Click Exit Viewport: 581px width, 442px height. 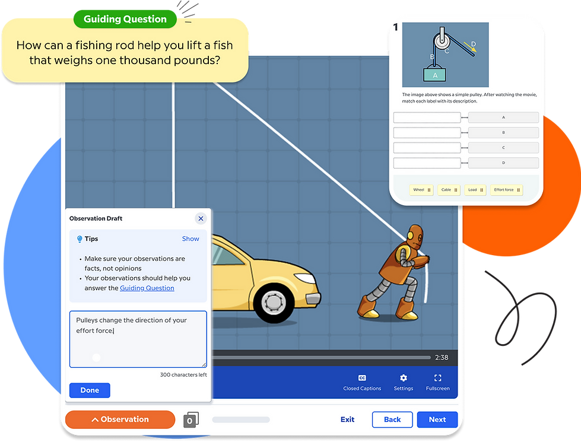click(348, 419)
